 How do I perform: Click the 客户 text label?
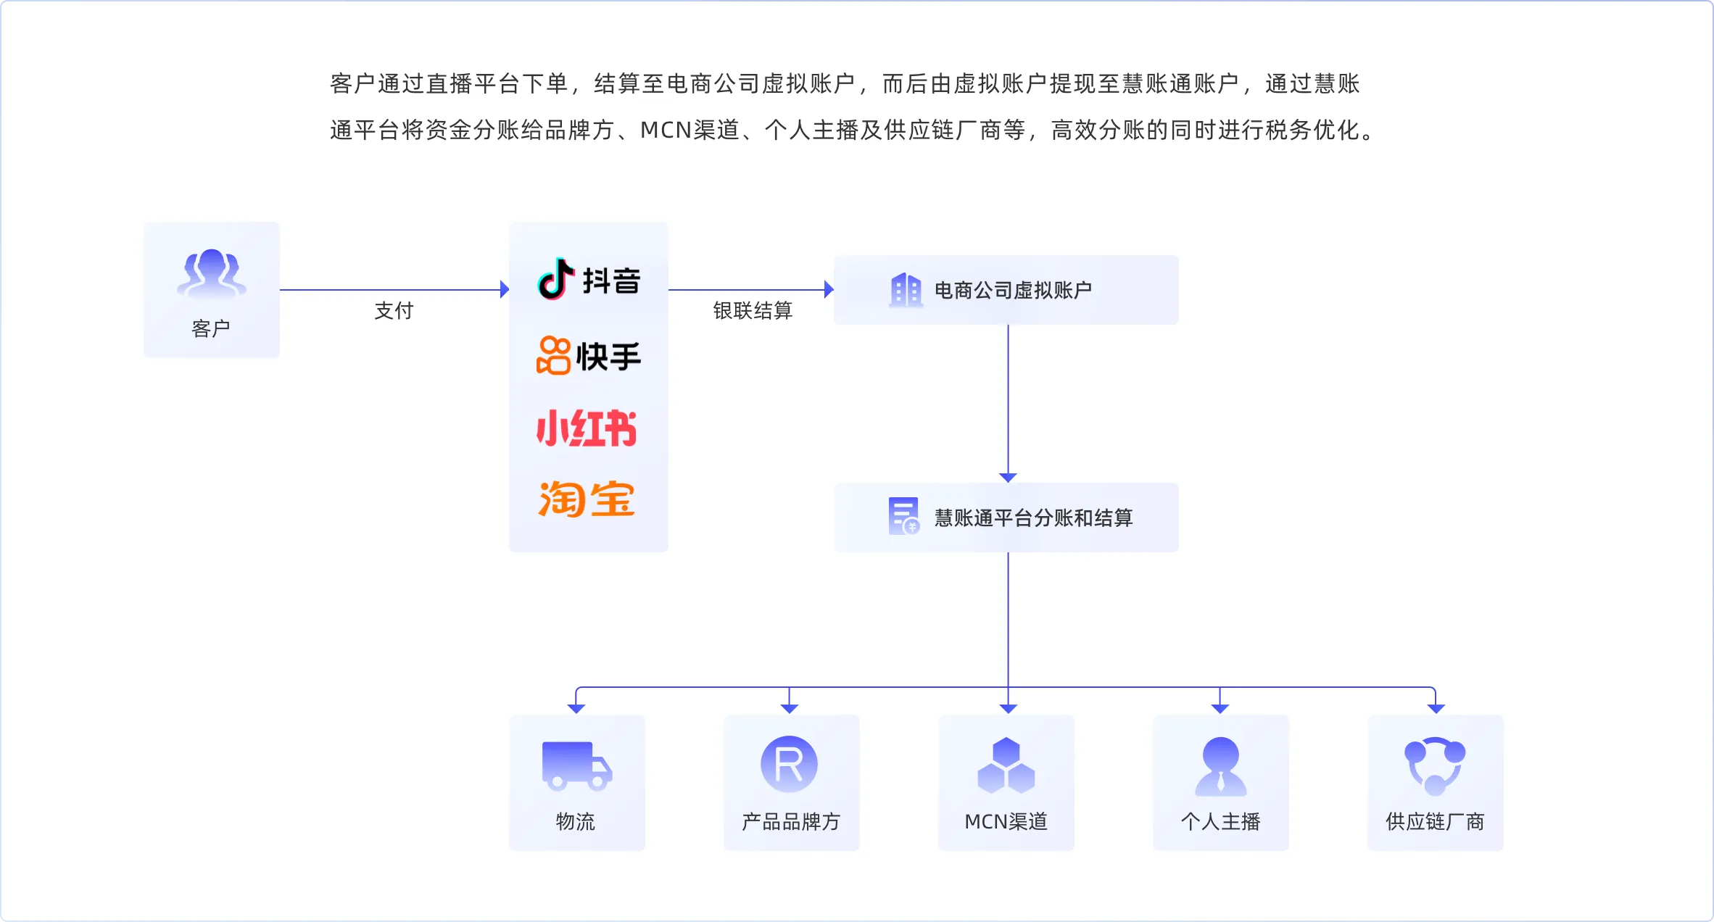pyautogui.click(x=211, y=328)
